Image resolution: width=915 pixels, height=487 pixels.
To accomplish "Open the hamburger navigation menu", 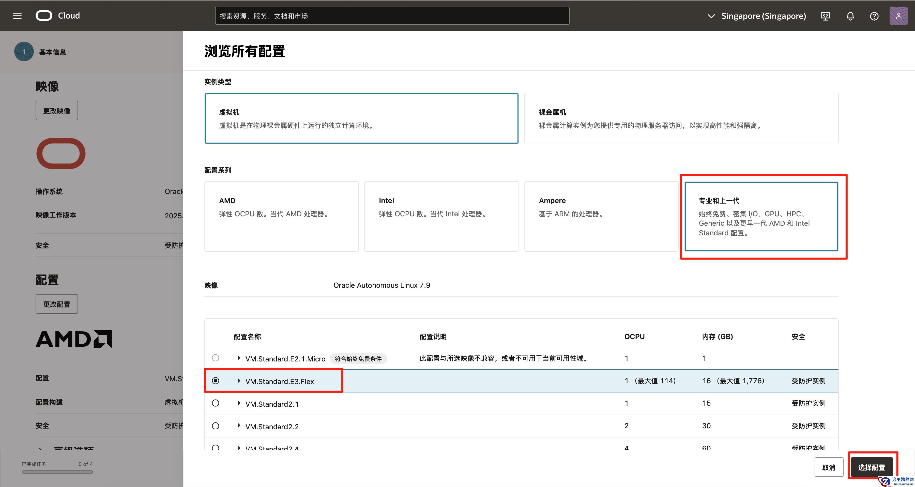I will (x=17, y=16).
